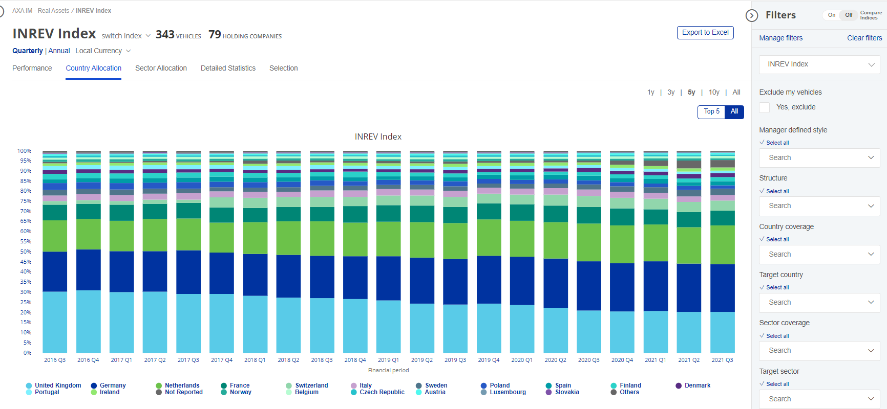Click France legend dot
Image resolution: width=887 pixels, height=409 pixels.
(224, 386)
